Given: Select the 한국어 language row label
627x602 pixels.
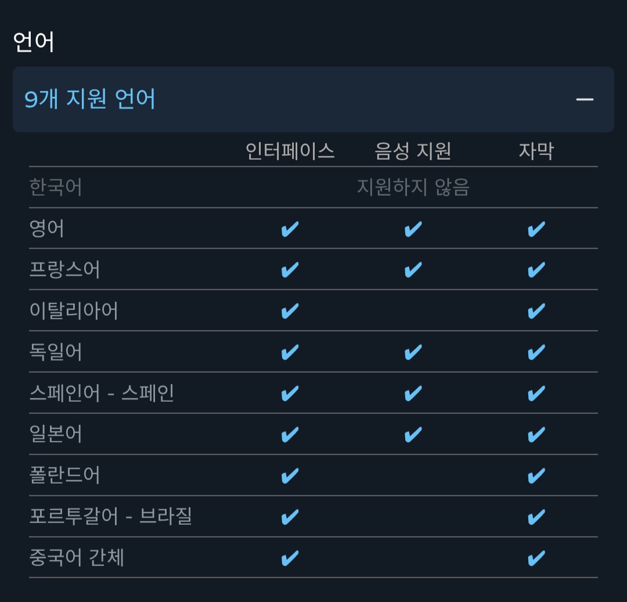Looking at the screenshot, I should [x=56, y=188].
